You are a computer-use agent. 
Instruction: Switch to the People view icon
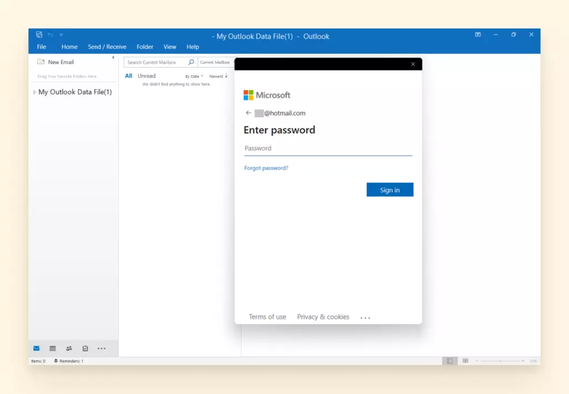click(x=68, y=348)
